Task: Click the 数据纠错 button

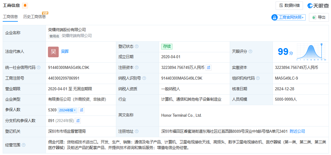Action: point(289,5)
